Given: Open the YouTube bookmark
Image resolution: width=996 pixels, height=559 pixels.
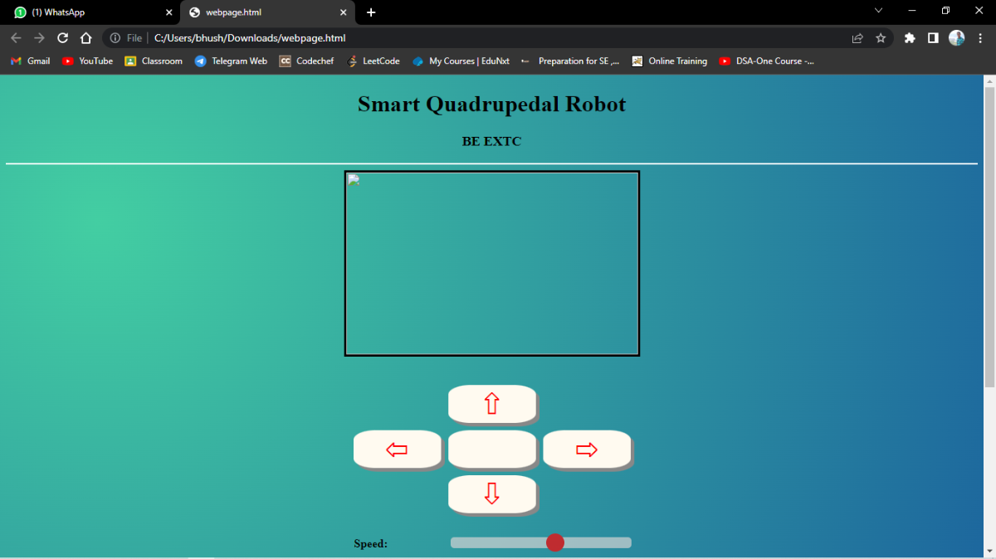Looking at the screenshot, I should [87, 61].
